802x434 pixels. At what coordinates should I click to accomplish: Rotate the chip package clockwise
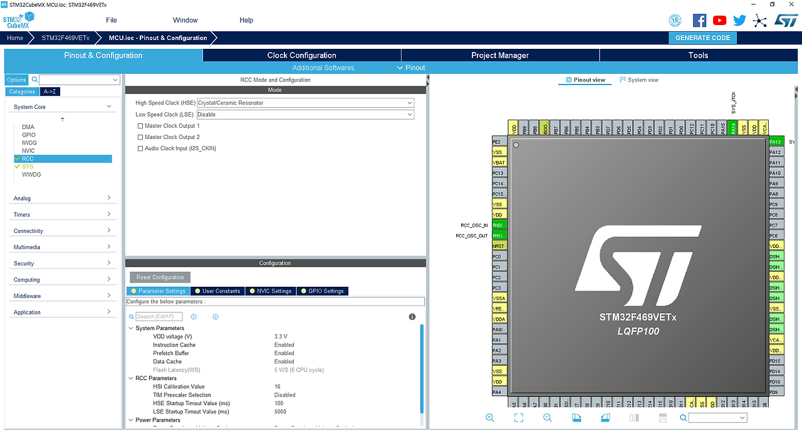pos(576,417)
